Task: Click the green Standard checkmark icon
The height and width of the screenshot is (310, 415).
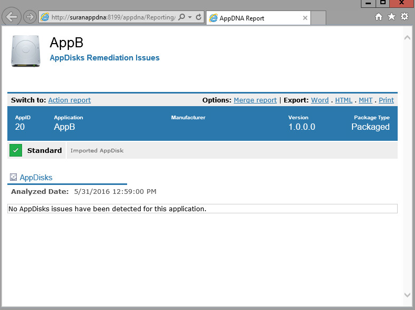Action: click(x=16, y=150)
